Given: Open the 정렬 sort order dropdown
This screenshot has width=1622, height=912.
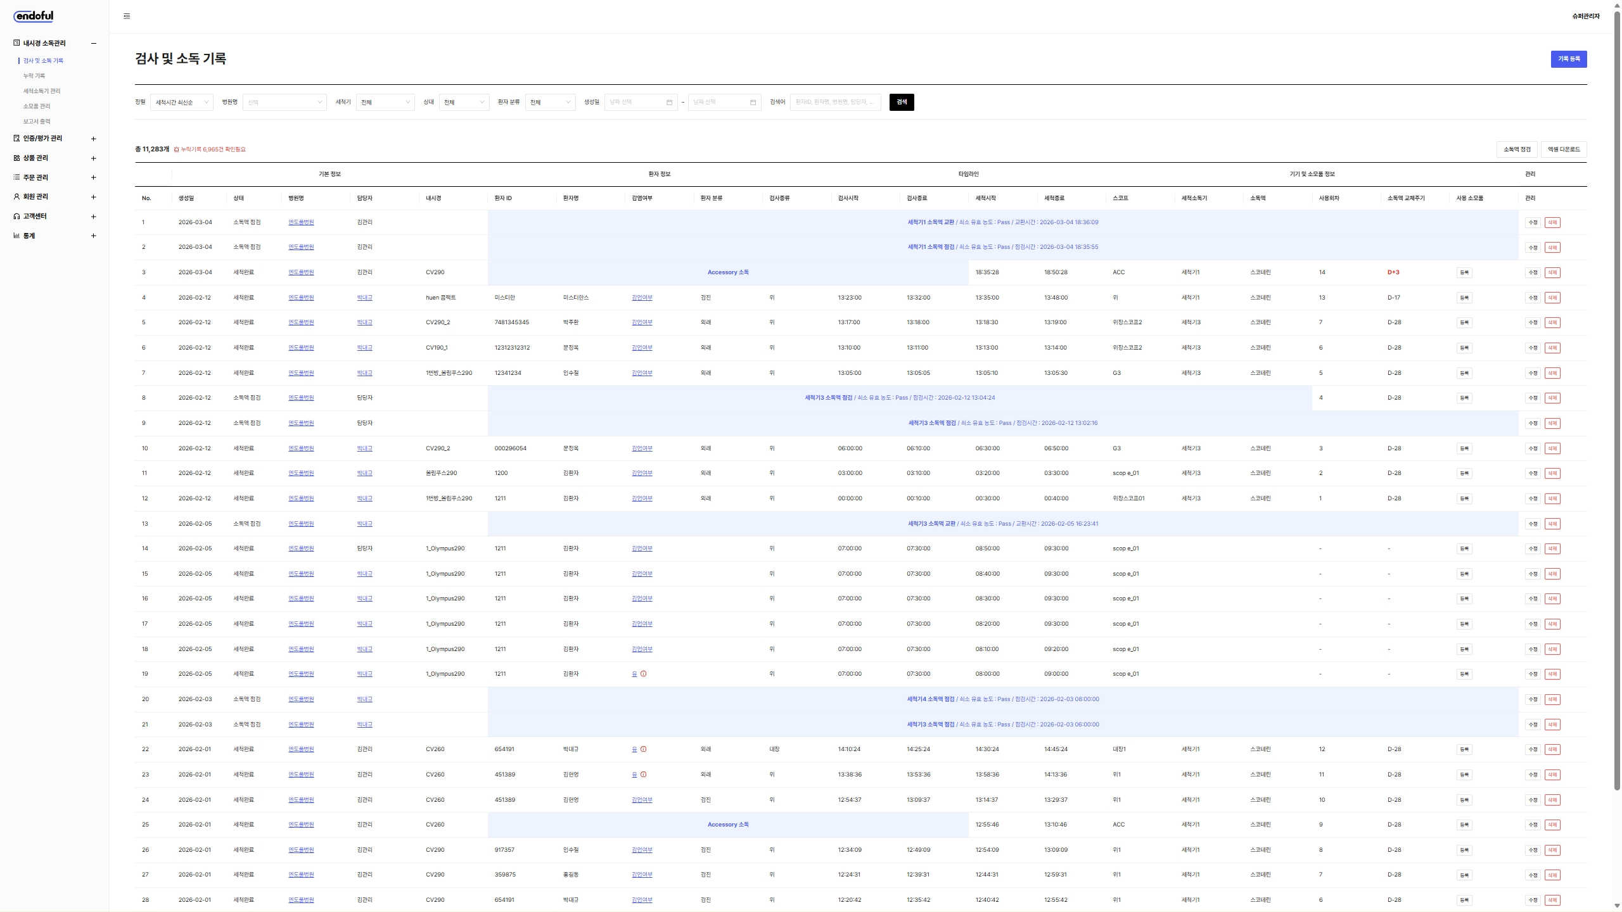Looking at the screenshot, I should pos(181,103).
